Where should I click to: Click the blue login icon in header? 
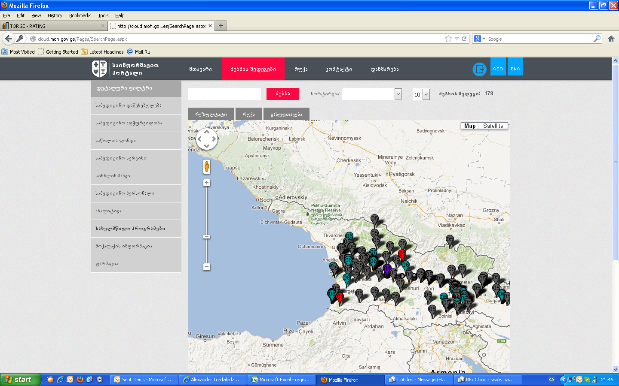[x=479, y=69]
